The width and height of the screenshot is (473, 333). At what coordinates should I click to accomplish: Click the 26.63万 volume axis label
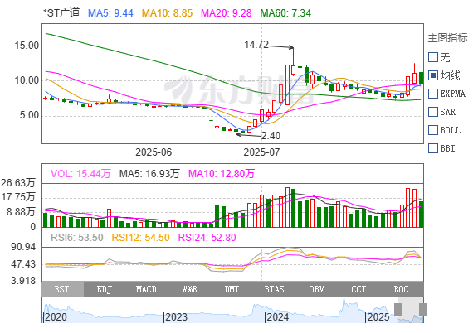tap(18, 183)
